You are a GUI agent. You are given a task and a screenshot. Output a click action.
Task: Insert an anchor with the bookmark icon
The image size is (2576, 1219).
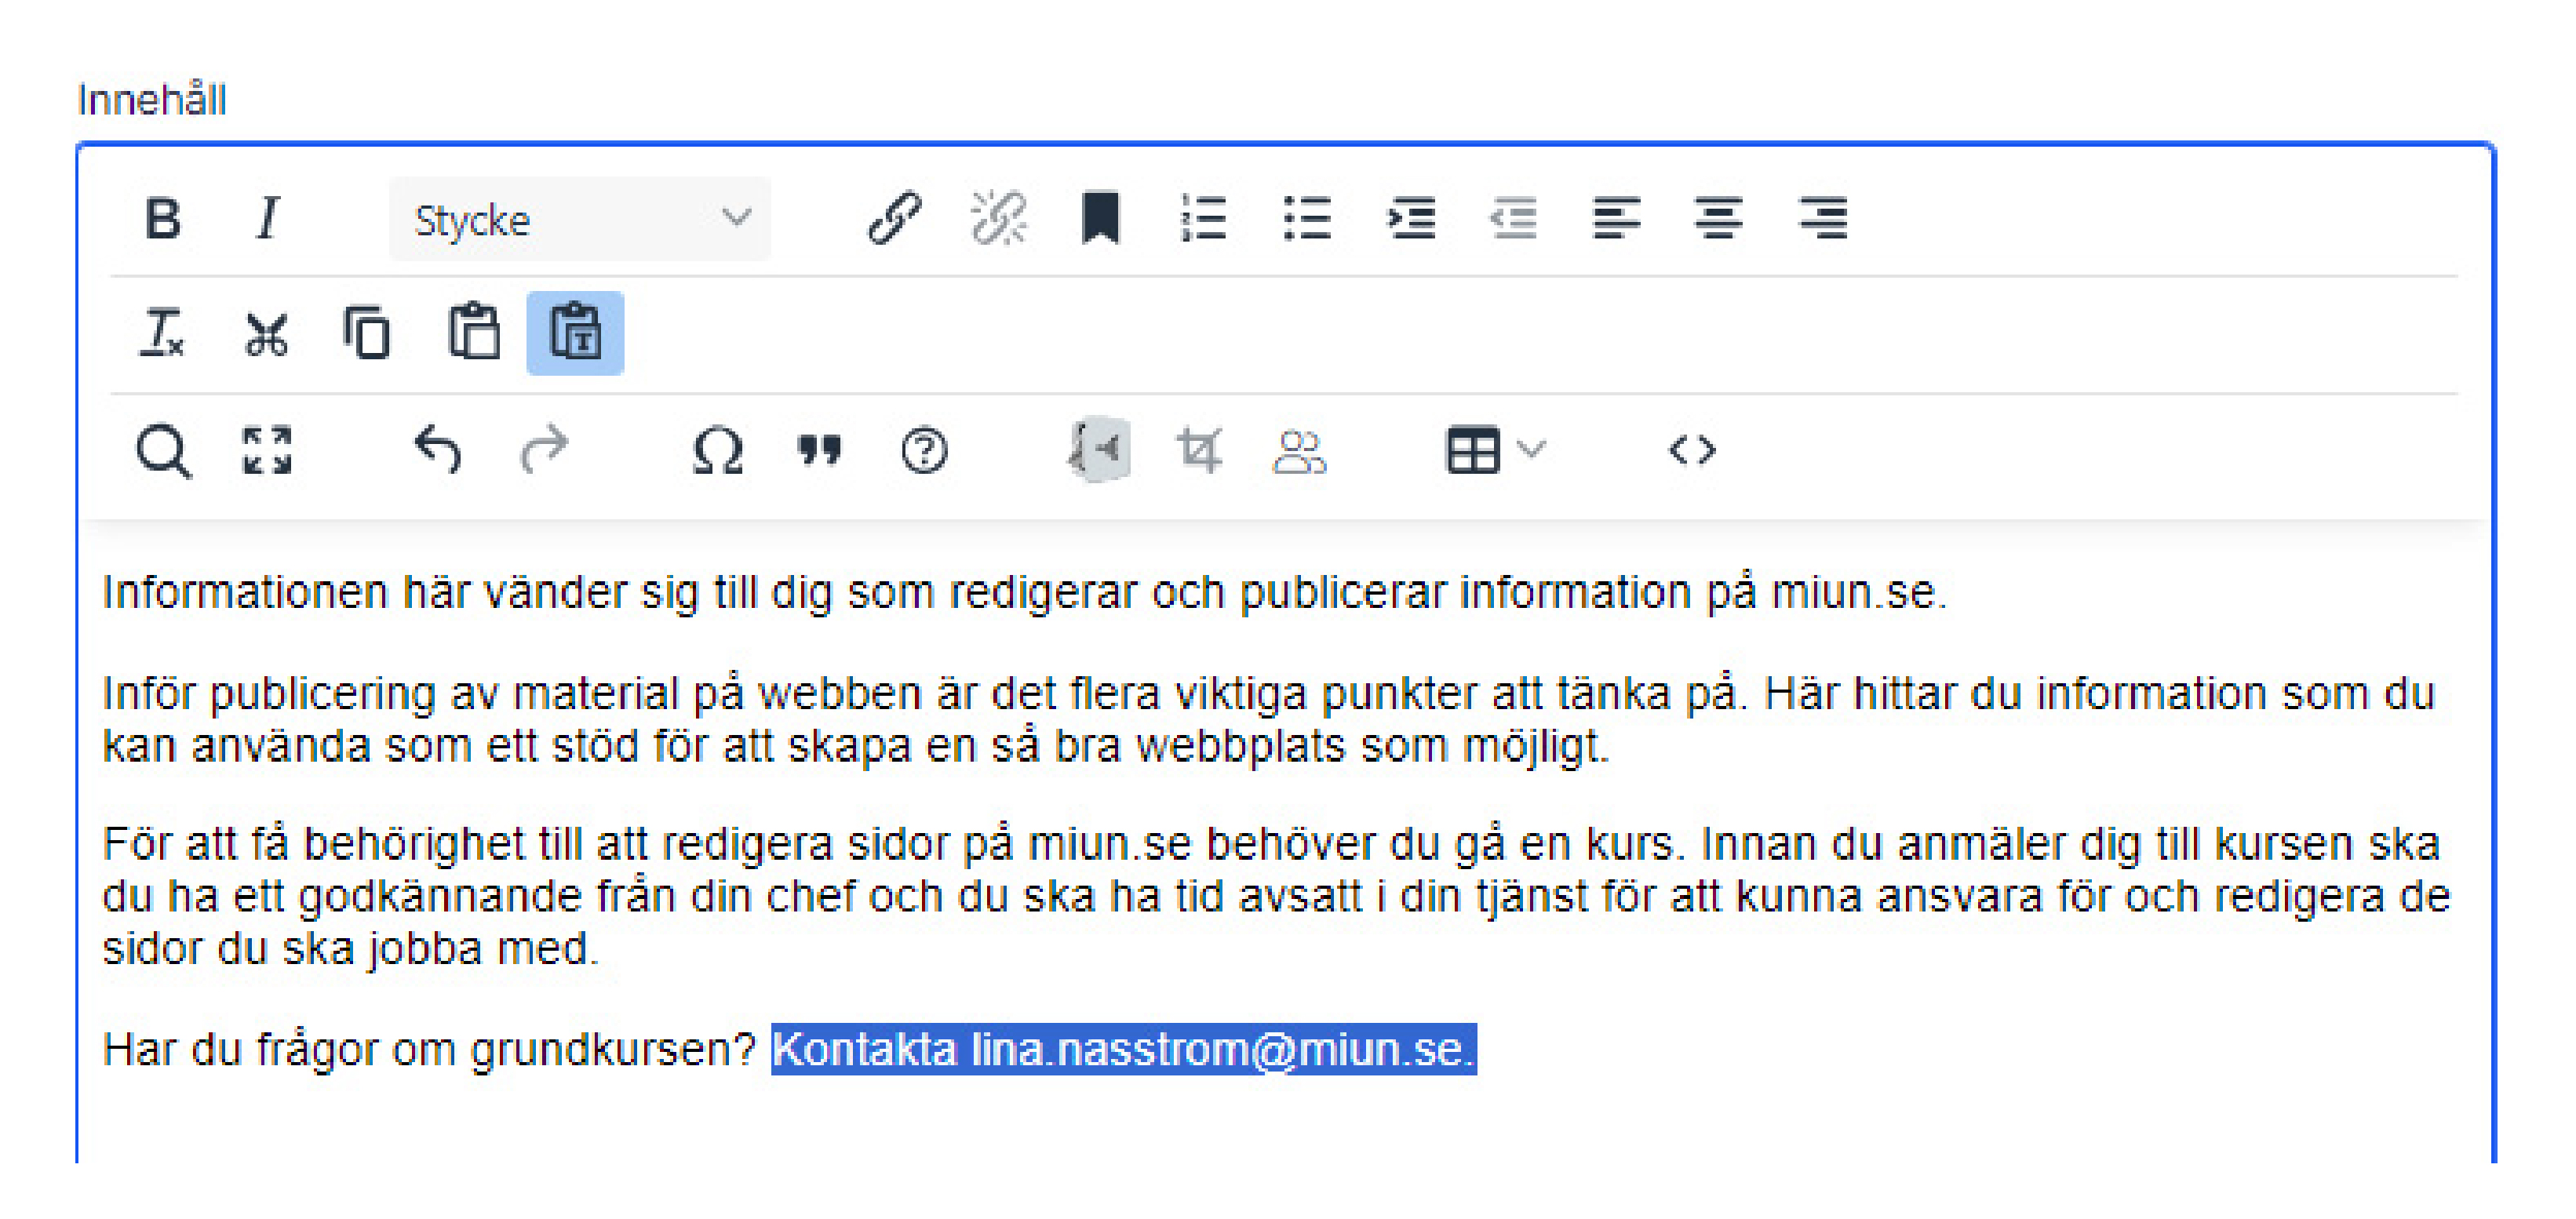1100,218
